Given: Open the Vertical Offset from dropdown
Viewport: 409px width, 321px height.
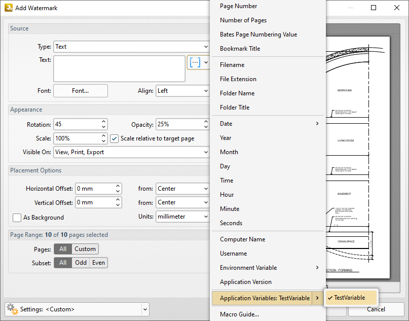Looking at the screenshot, I should [206, 202].
